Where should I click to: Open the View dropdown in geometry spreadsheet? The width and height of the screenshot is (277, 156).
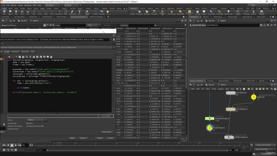coord(93,25)
